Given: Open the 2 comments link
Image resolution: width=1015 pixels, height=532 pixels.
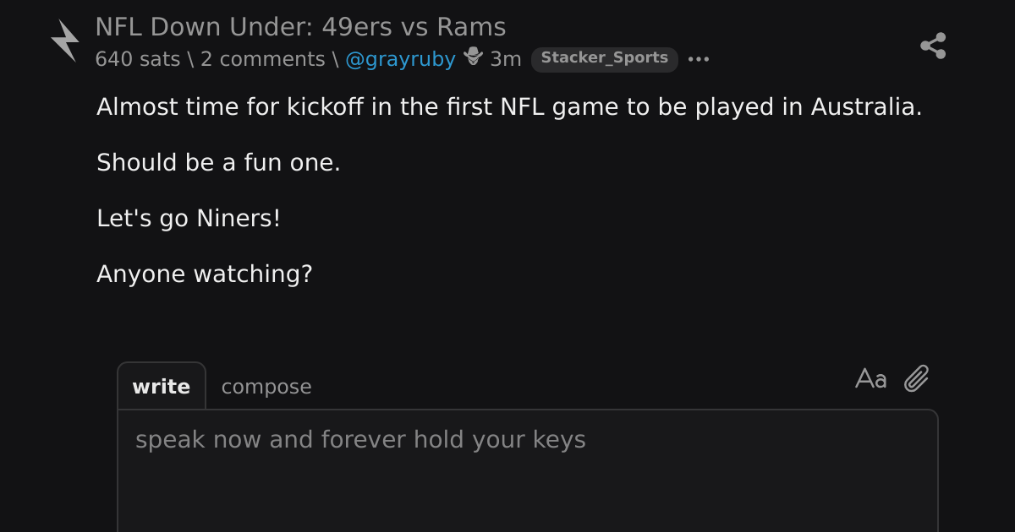Looking at the screenshot, I should 262,59.
